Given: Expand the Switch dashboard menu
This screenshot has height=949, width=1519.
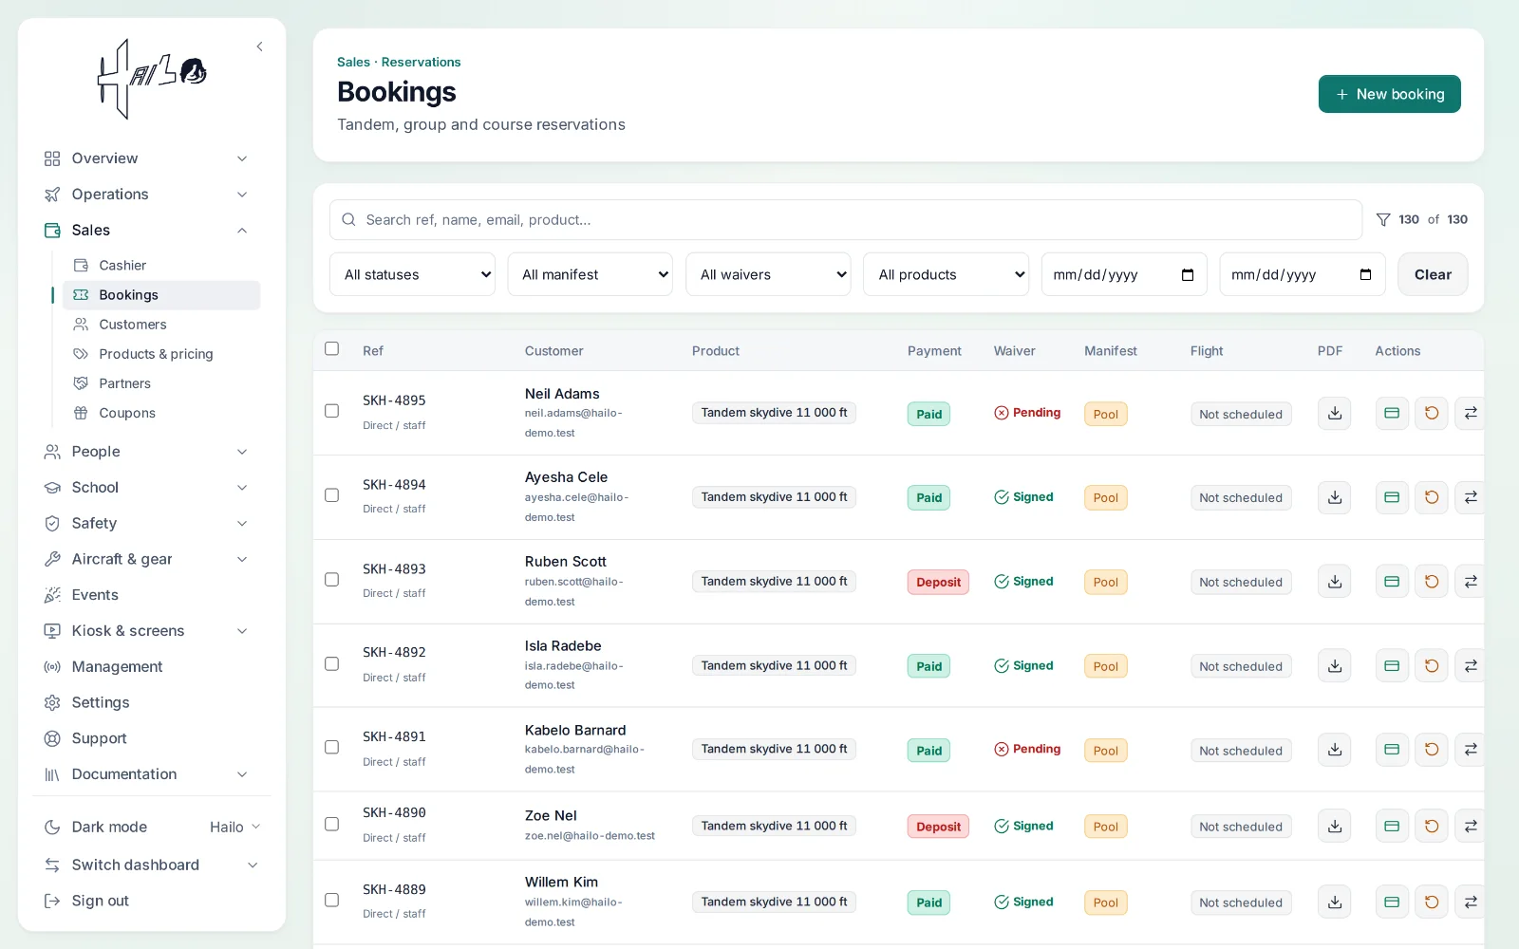Looking at the screenshot, I should tap(151, 865).
